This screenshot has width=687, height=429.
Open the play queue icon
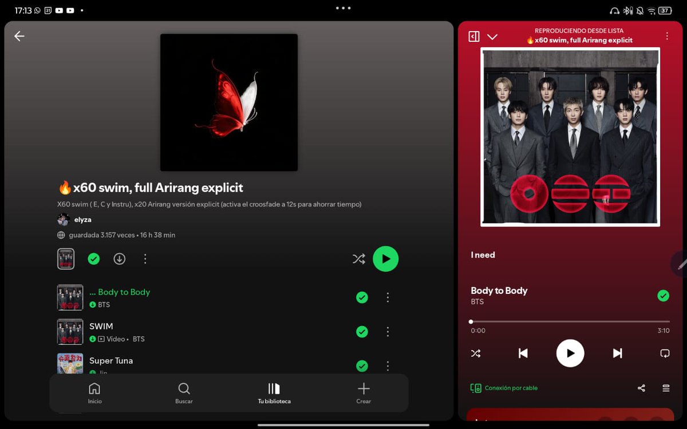666,388
